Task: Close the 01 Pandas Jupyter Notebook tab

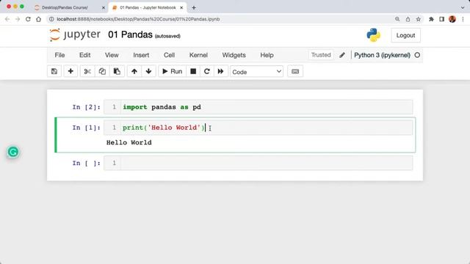Action: 181,8
